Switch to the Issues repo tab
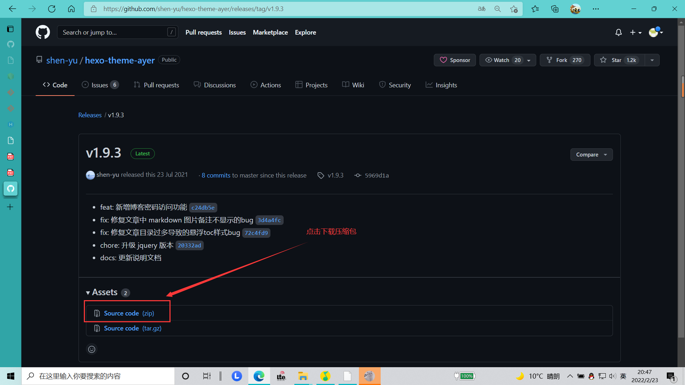Viewport: 685px width, 385px height. click(x=100, y=85)
